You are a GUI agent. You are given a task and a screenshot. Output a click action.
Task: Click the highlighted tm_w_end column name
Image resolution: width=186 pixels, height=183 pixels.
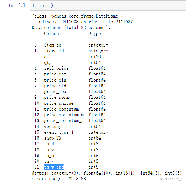coord(54,167)
